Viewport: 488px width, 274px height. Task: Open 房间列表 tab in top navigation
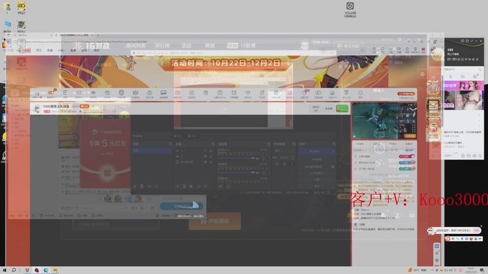(x=135, y=46)
